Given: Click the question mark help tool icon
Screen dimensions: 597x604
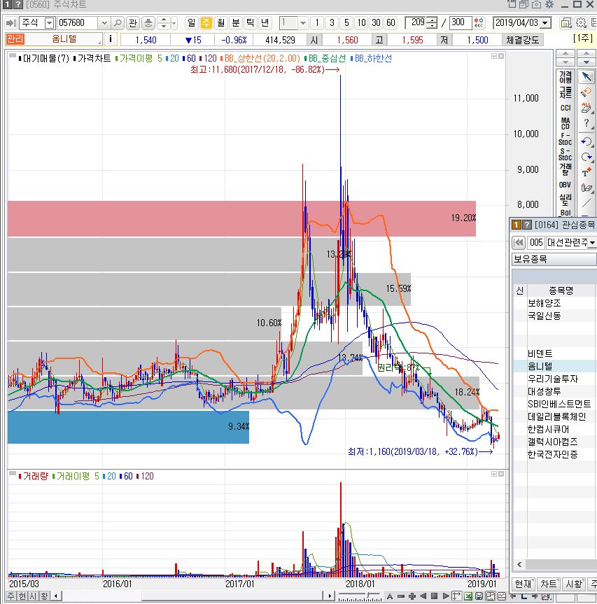Looking at the screenshot, I should click(587, 123).
